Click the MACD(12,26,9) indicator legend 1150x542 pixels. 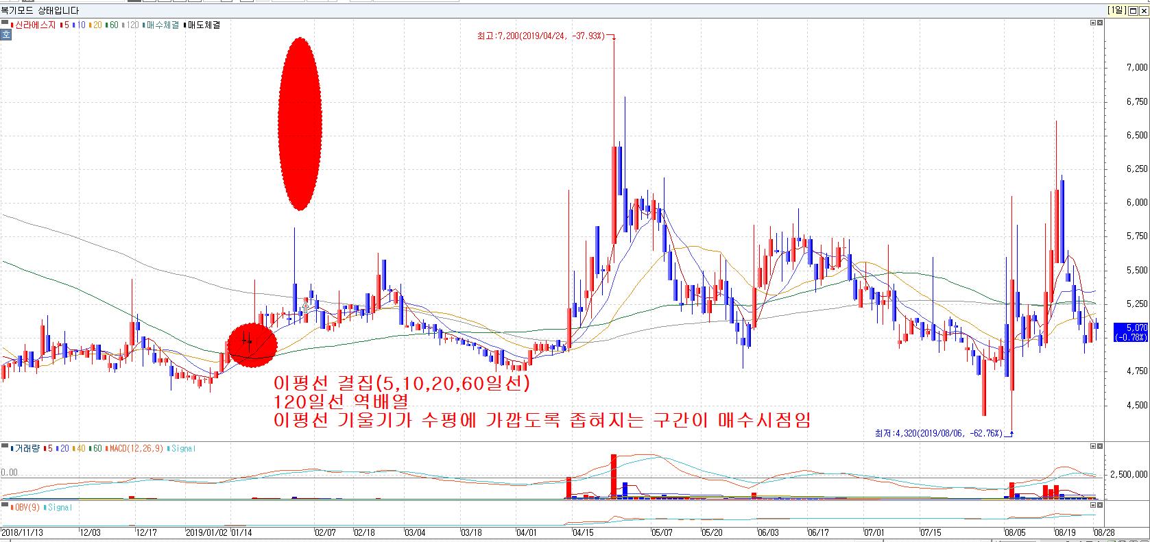pyautogui.click(x=133, y=449)
